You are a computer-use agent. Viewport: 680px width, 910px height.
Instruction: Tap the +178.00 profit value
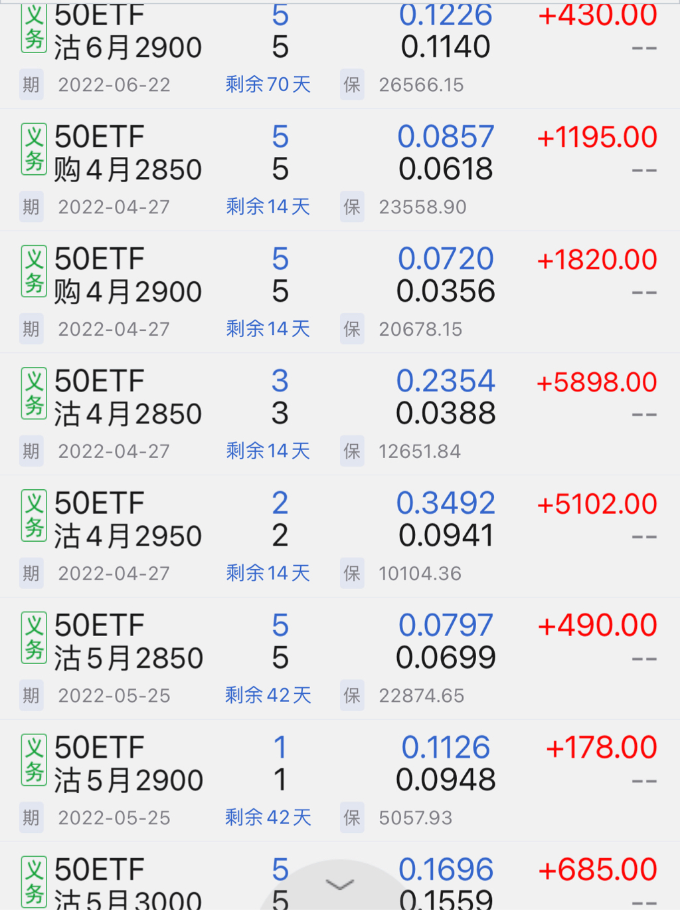(x=601, y=748)
